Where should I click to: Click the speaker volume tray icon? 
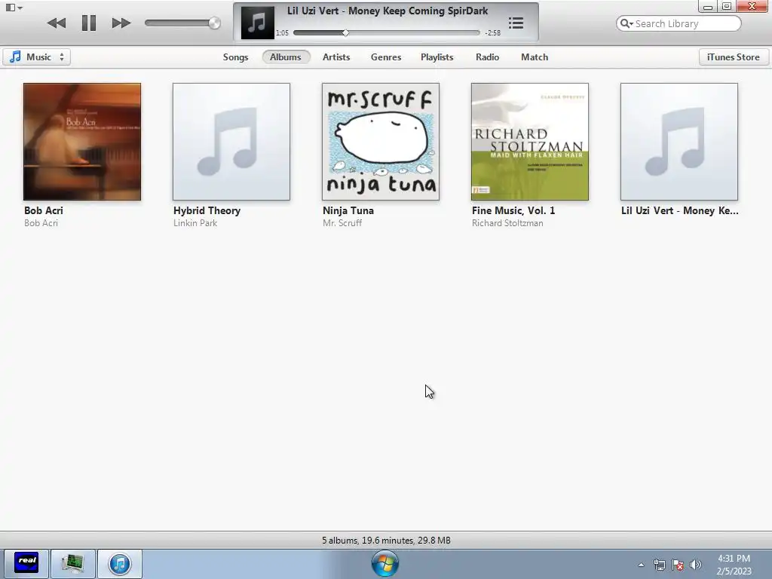(x=695, y=565)
